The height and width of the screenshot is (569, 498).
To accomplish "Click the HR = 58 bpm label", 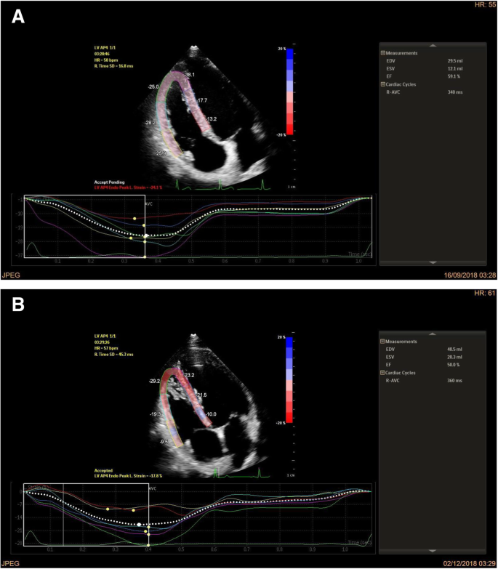I will click(x=106, y=60).
